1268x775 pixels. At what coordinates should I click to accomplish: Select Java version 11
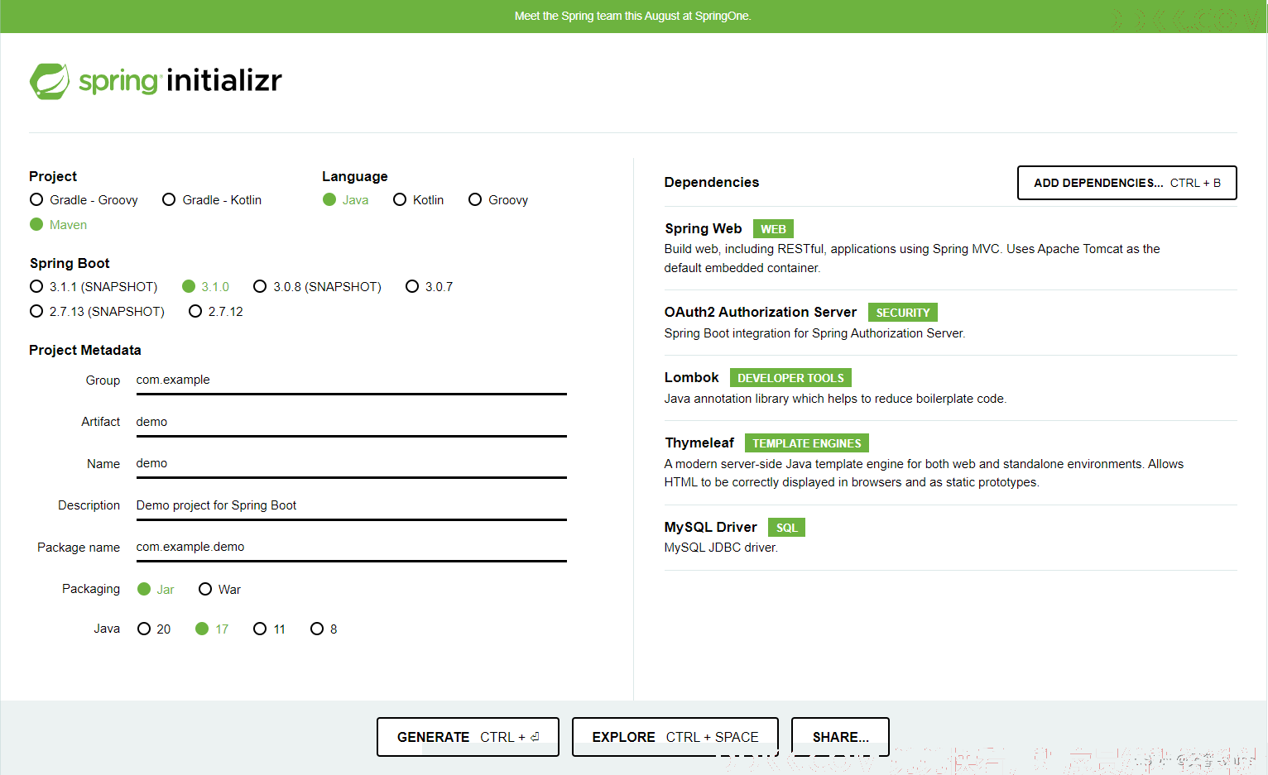tap(269, 629)
